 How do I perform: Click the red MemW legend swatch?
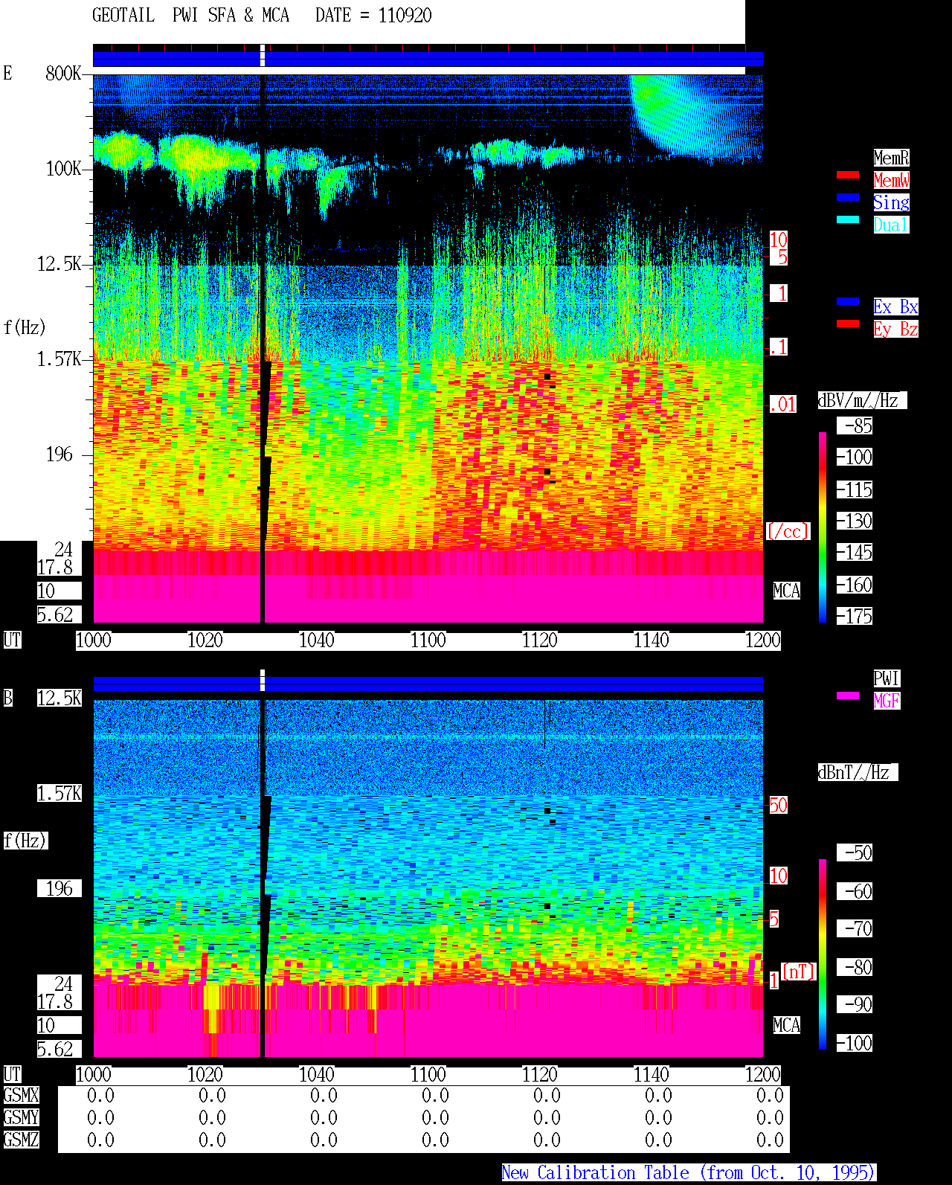point(848,175)
